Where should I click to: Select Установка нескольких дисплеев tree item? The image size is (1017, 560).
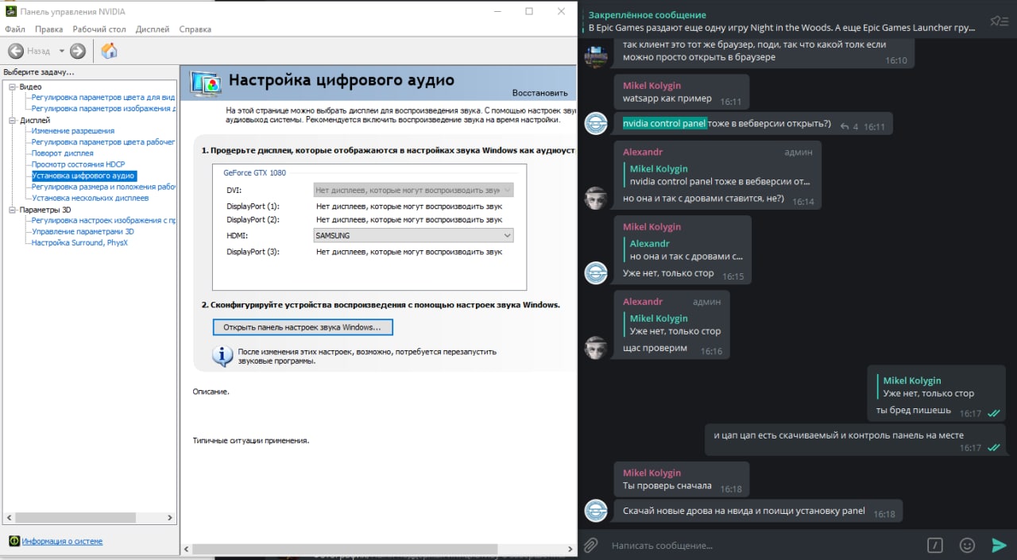pos(90,198)
